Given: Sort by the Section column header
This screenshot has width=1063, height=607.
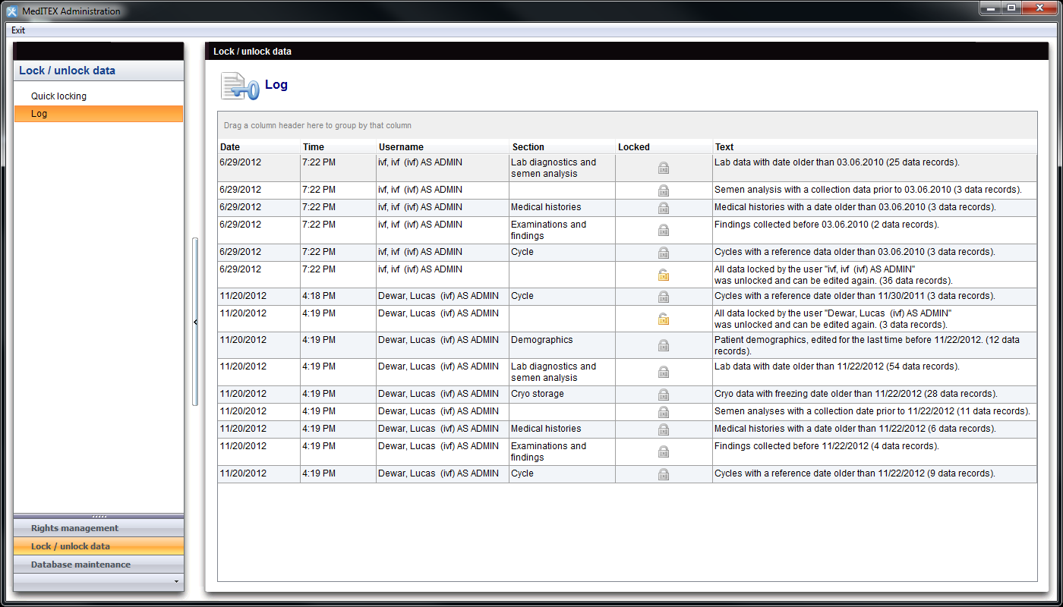Looking at the screenshot, I should pyautogui.click(x=563, y=147).
